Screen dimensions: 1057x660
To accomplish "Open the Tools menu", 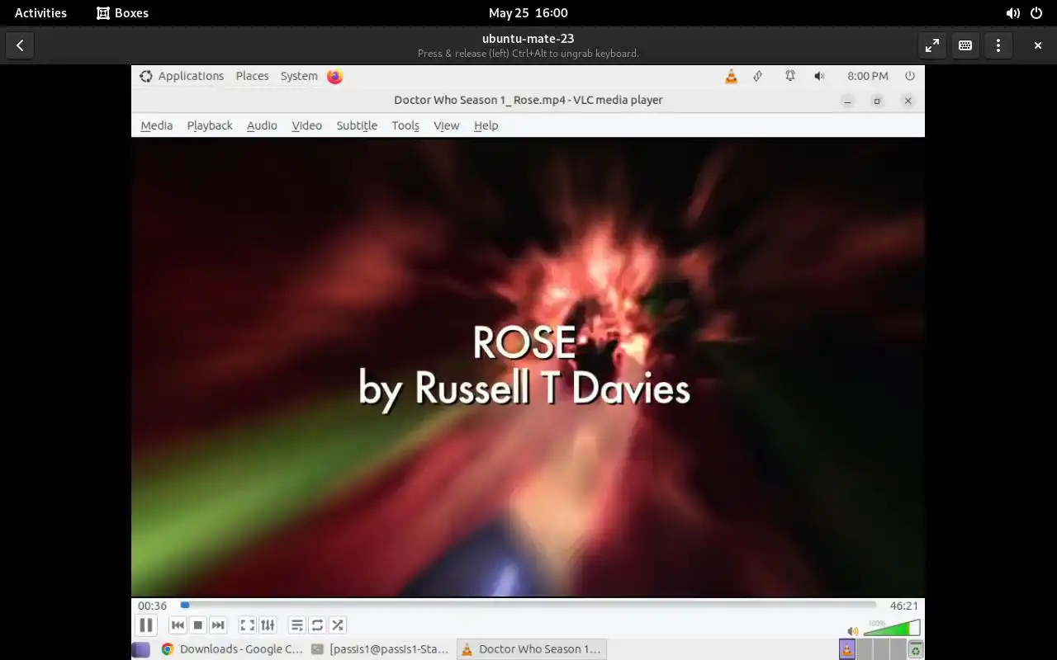I will click(405, 125).
